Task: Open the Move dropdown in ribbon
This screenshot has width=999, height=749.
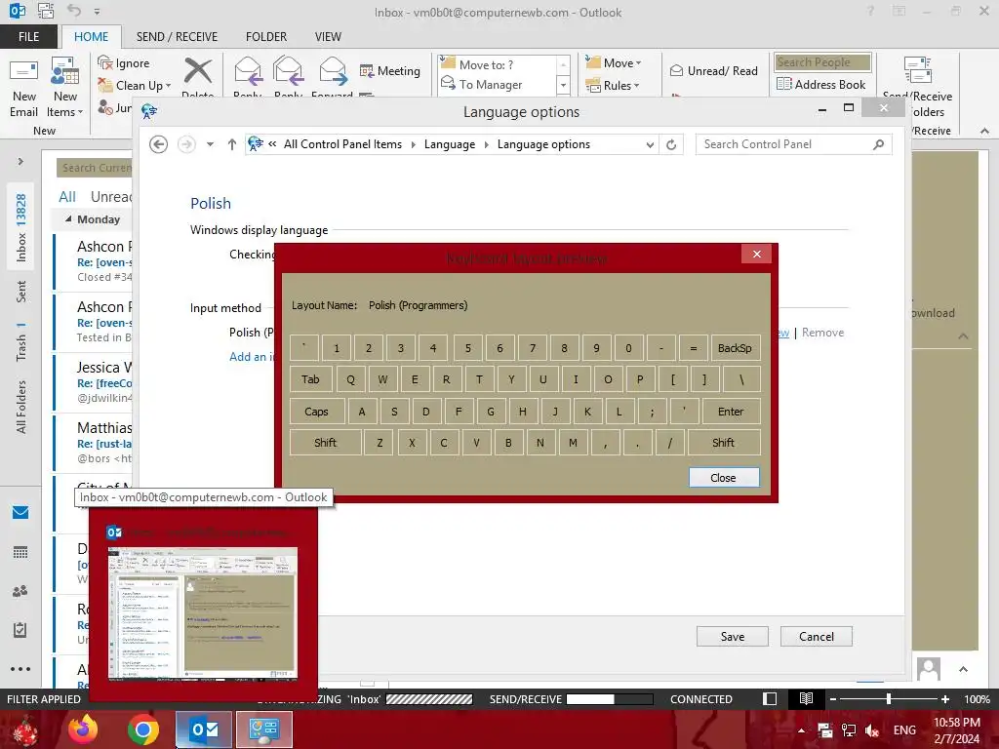Action: pos(614,63)
